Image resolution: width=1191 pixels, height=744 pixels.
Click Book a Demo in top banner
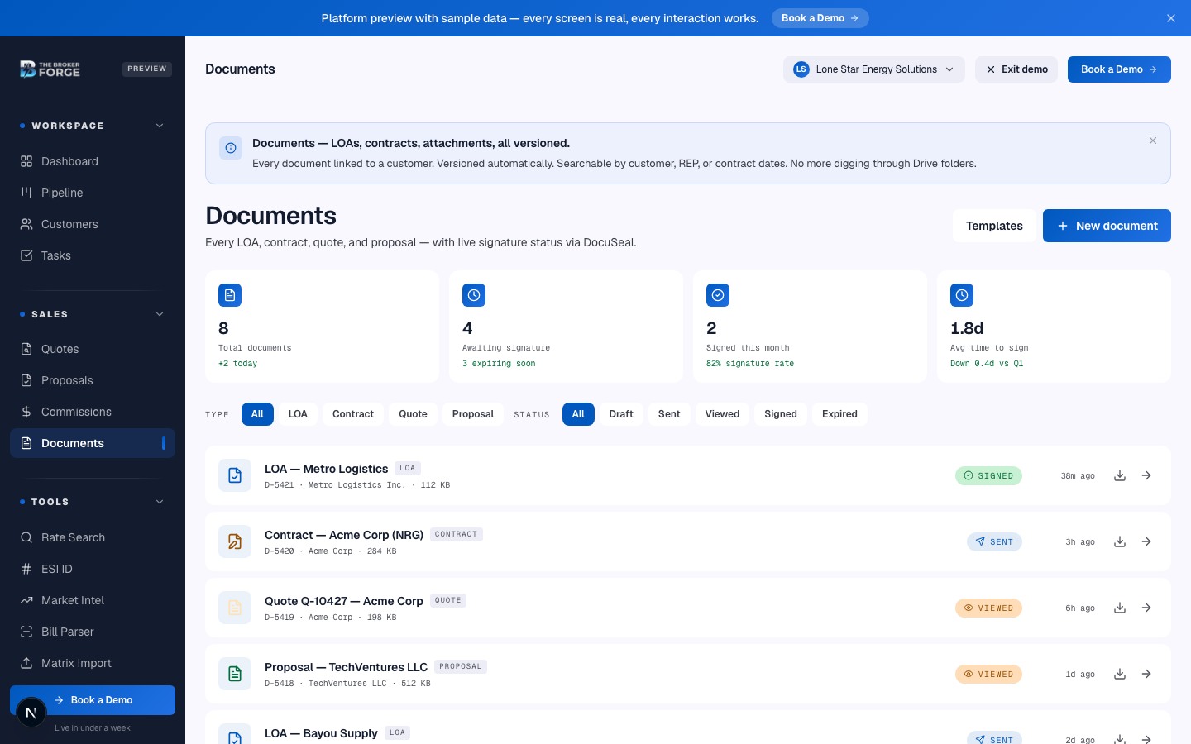coord(820,18)
